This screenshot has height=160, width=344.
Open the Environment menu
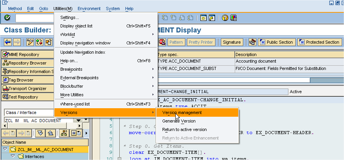89,9
